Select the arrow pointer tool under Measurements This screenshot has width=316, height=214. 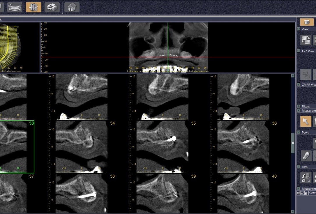tap(305, 121)
